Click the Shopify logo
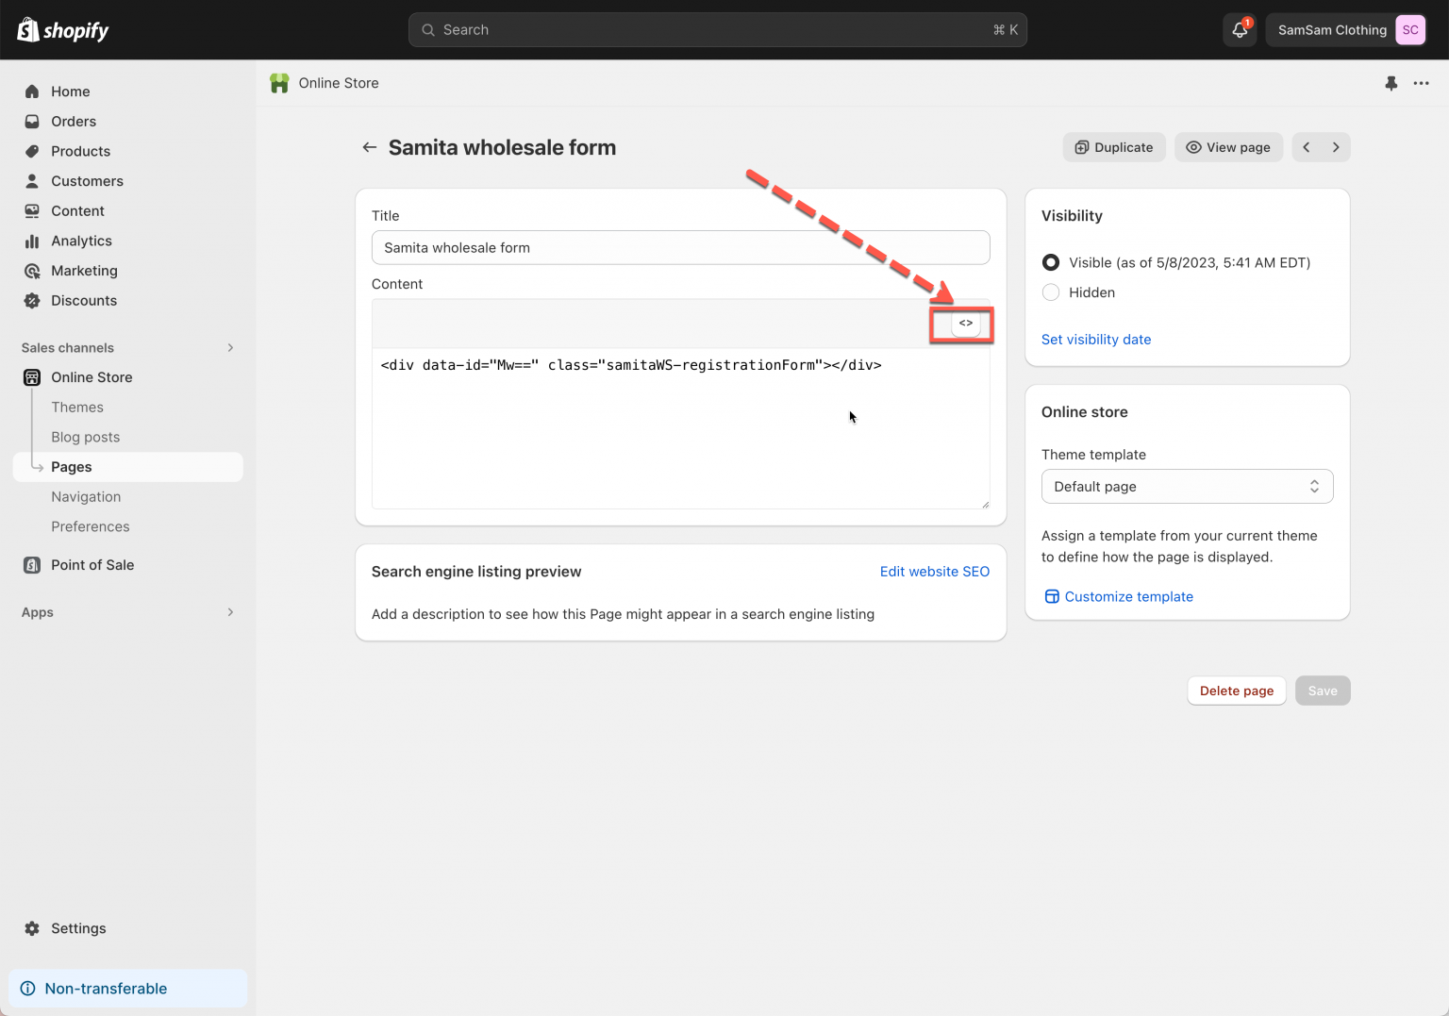The image size is (1449, 1016). tap(63, 30)
